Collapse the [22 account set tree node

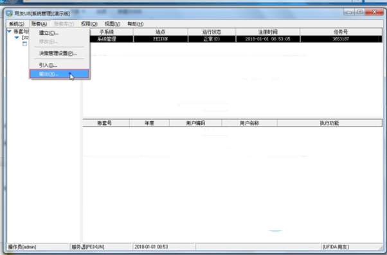[17, 37]
